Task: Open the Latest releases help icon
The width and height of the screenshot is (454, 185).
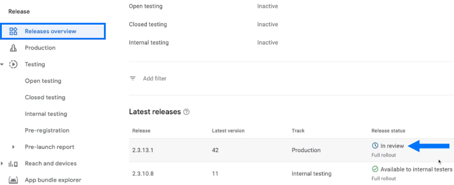Action: [x=186, y=112]
